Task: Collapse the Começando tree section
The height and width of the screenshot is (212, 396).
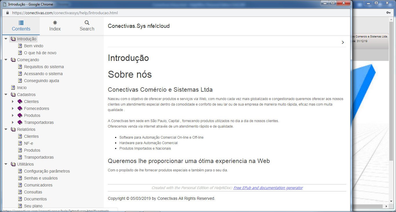Action: (x=6, y=60)
